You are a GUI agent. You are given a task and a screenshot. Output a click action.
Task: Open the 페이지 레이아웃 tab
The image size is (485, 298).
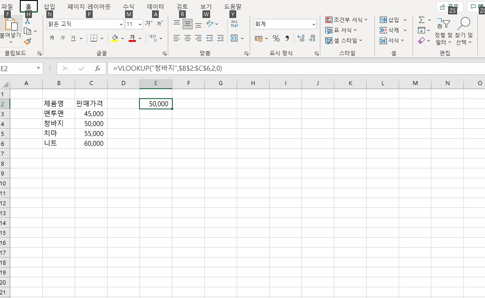tap(89, 6)
